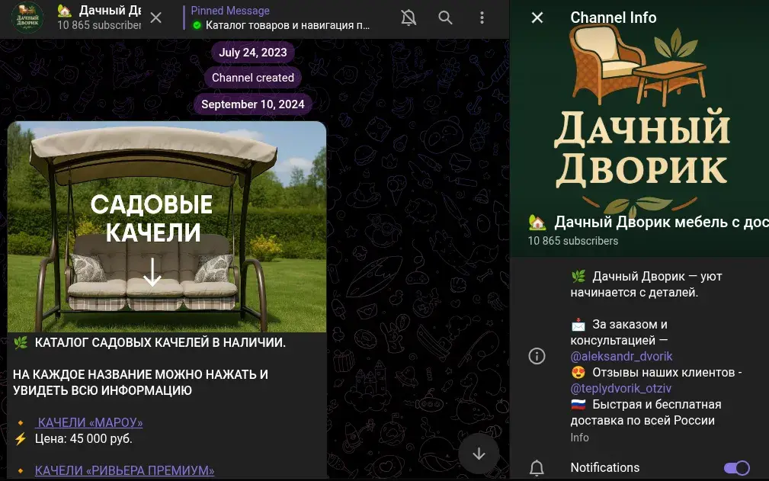Jump to latest message with down arrow

coord(479,454)
